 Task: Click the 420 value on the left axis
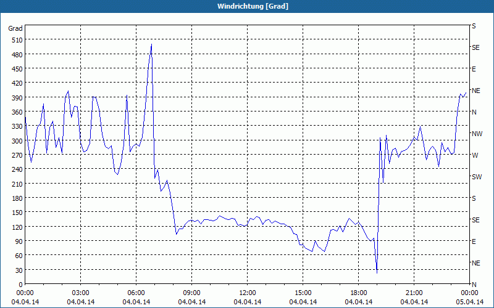[17, 83]
